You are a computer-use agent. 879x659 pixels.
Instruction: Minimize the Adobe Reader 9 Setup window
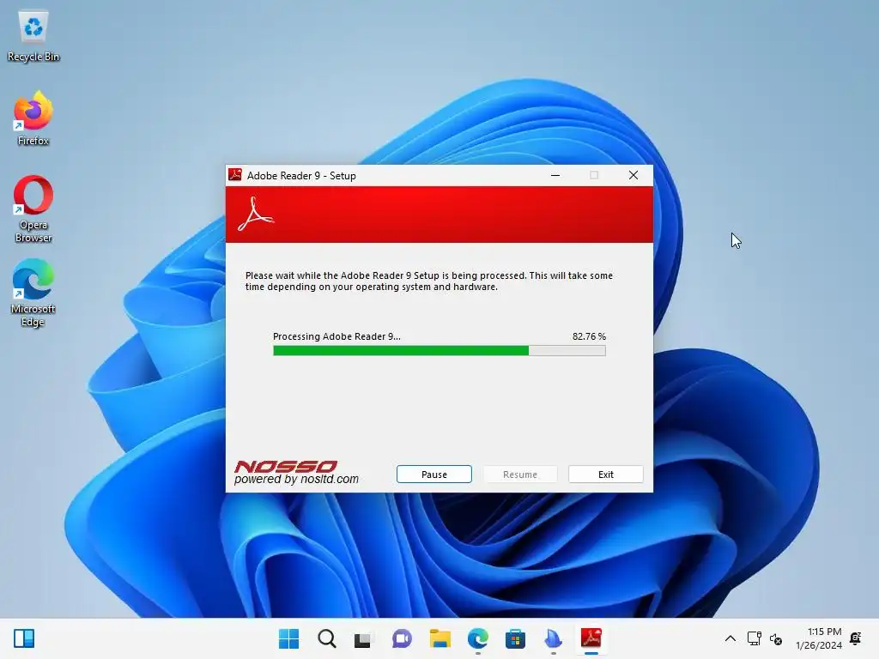[555, 175]
